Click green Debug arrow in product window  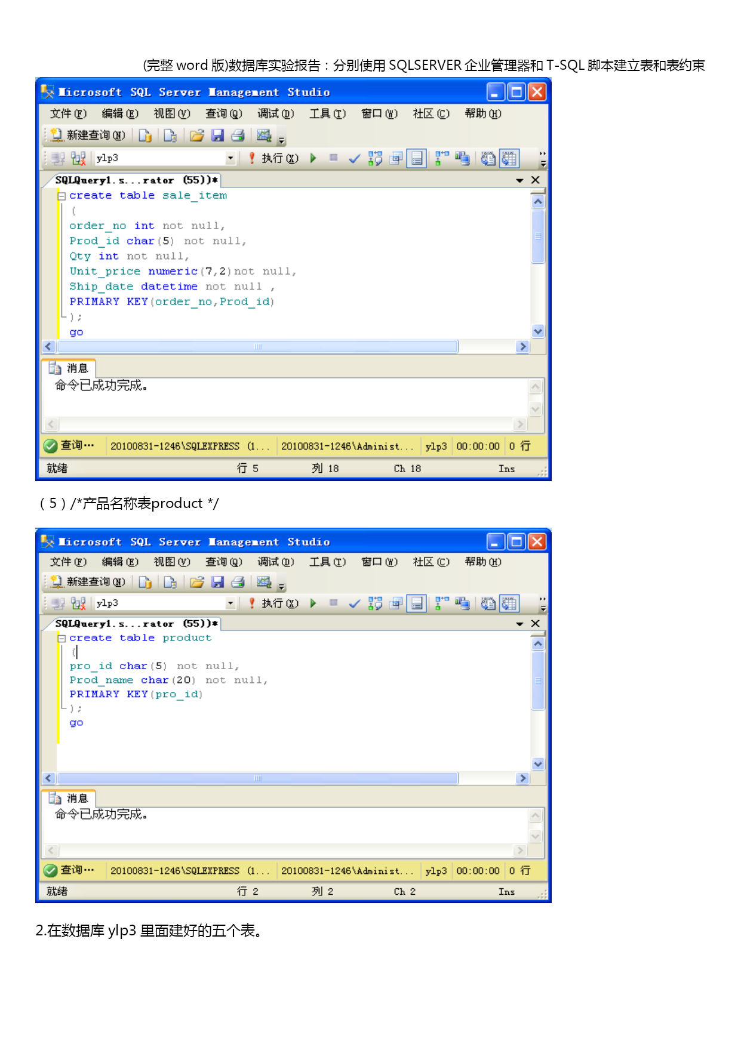pos(313,603)
